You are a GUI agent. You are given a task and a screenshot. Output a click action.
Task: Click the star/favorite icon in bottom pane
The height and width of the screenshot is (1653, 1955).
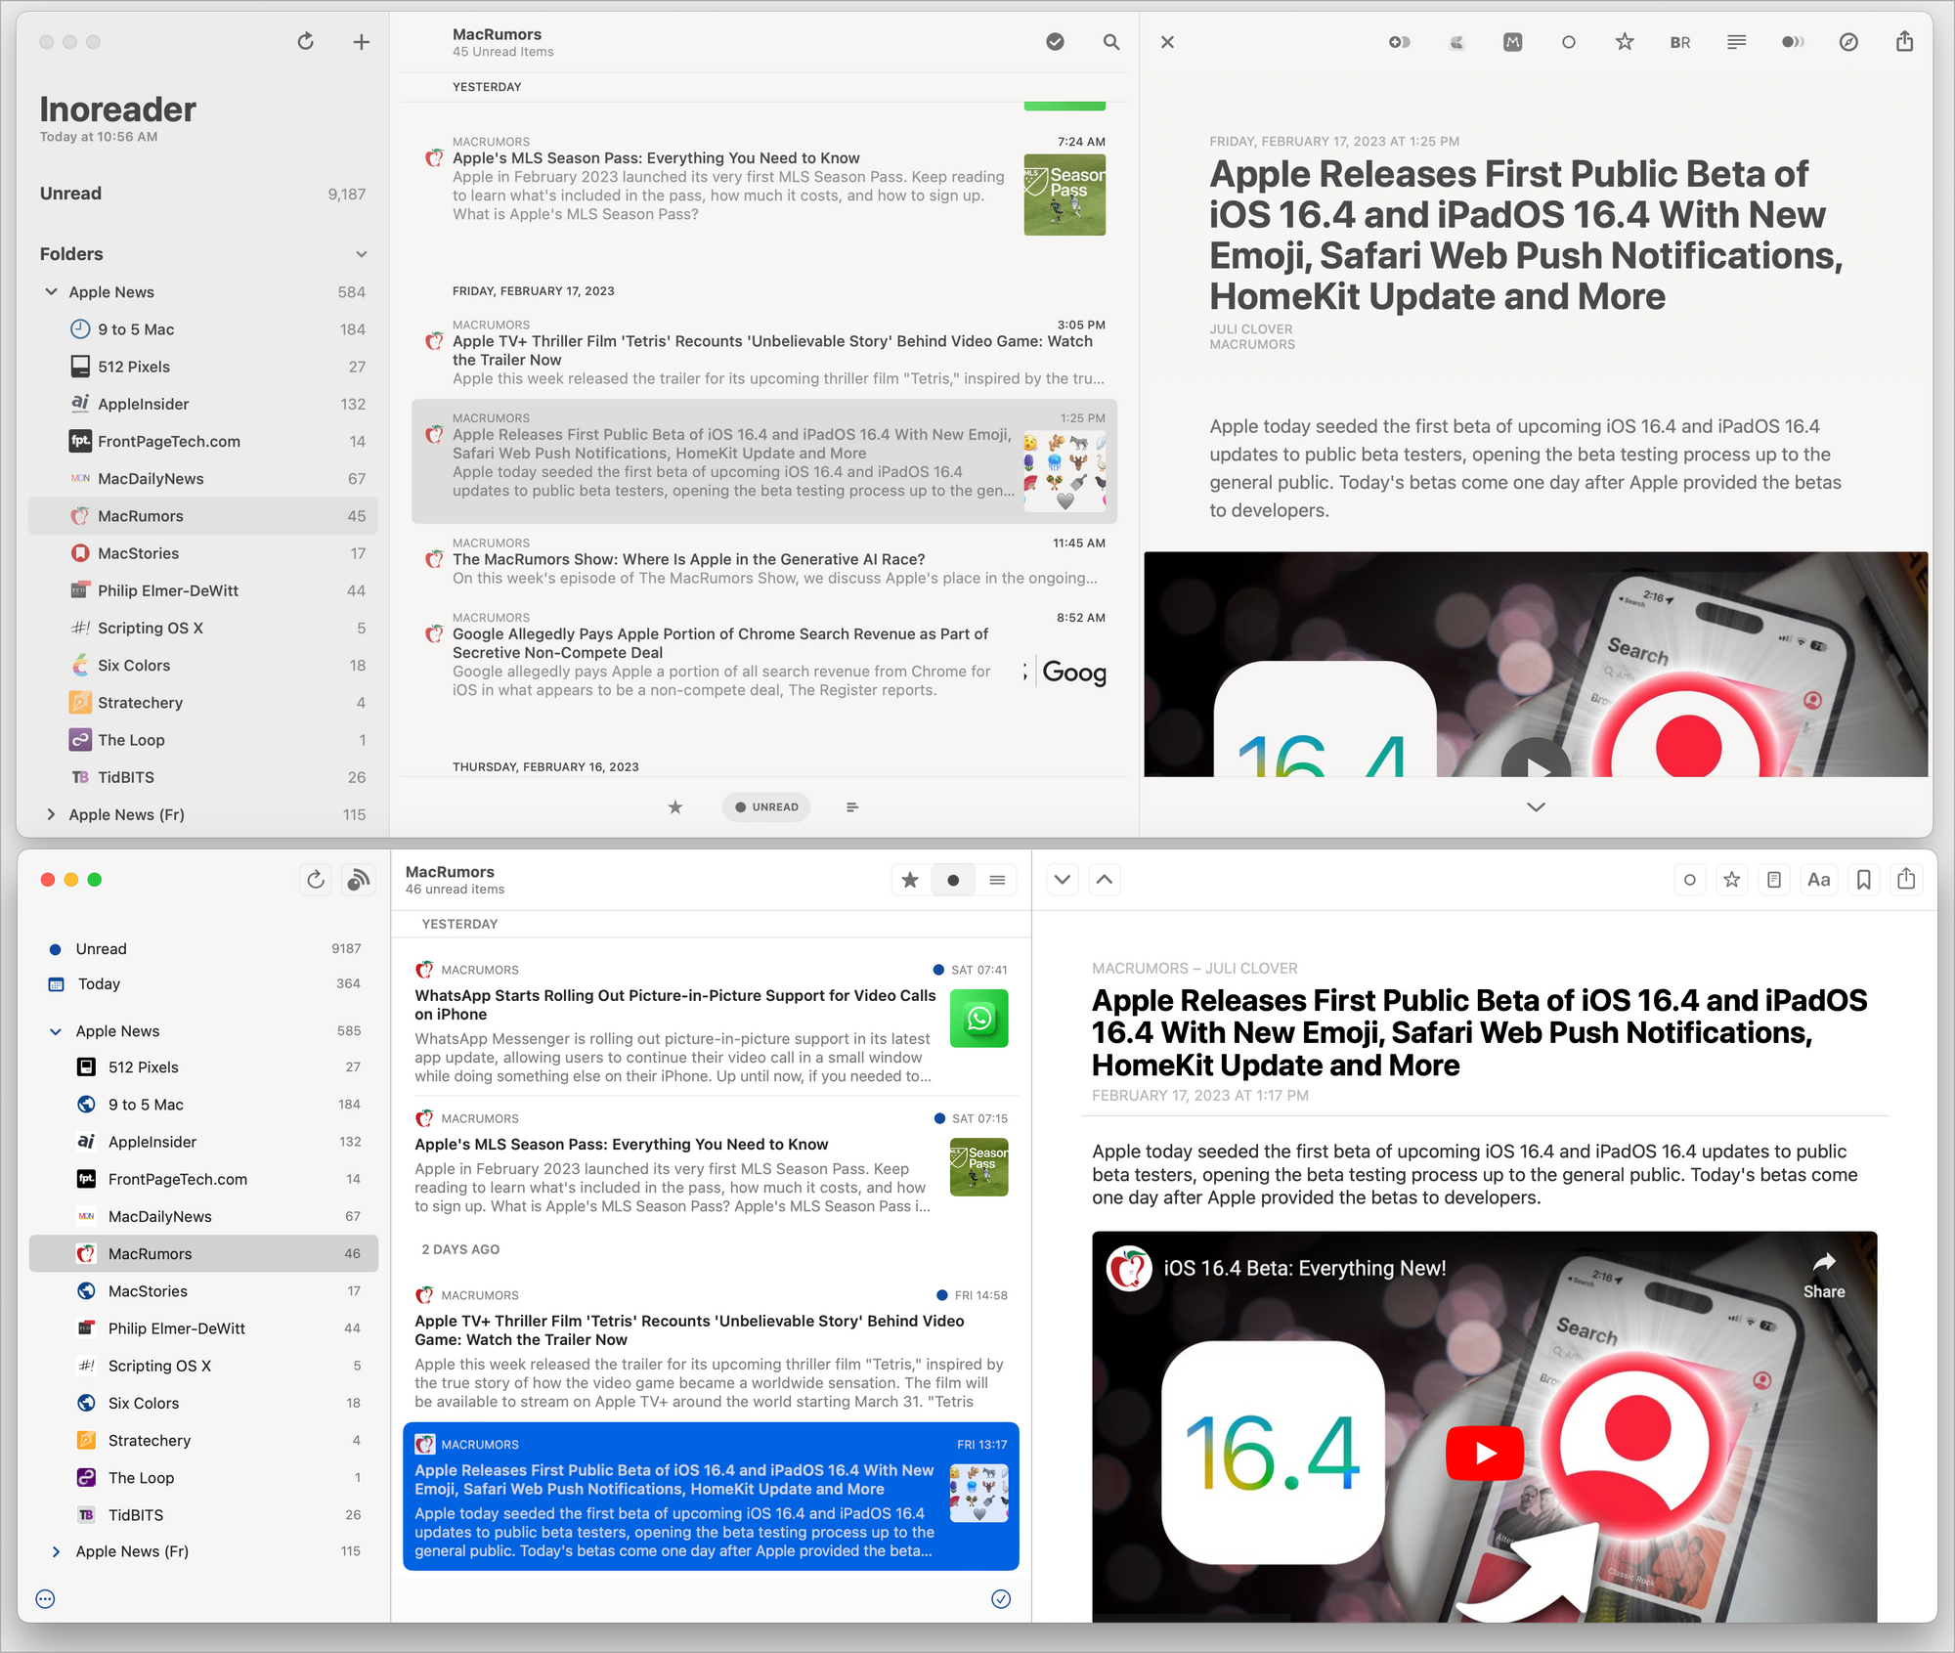(x=910, y=881)
